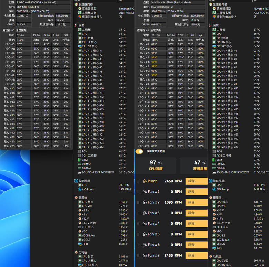
Task: Open the 靜音 mode selector for Pump
Action: click(197, 181)
